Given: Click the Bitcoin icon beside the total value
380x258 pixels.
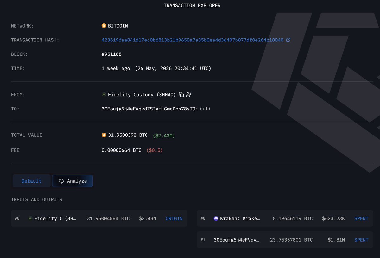Looking at the screenshot, I should 104,135.
